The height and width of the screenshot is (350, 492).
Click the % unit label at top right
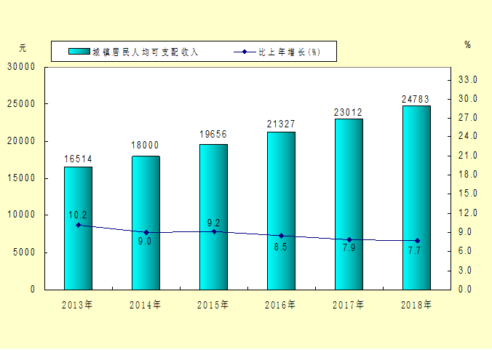click(x=467, y=45)
